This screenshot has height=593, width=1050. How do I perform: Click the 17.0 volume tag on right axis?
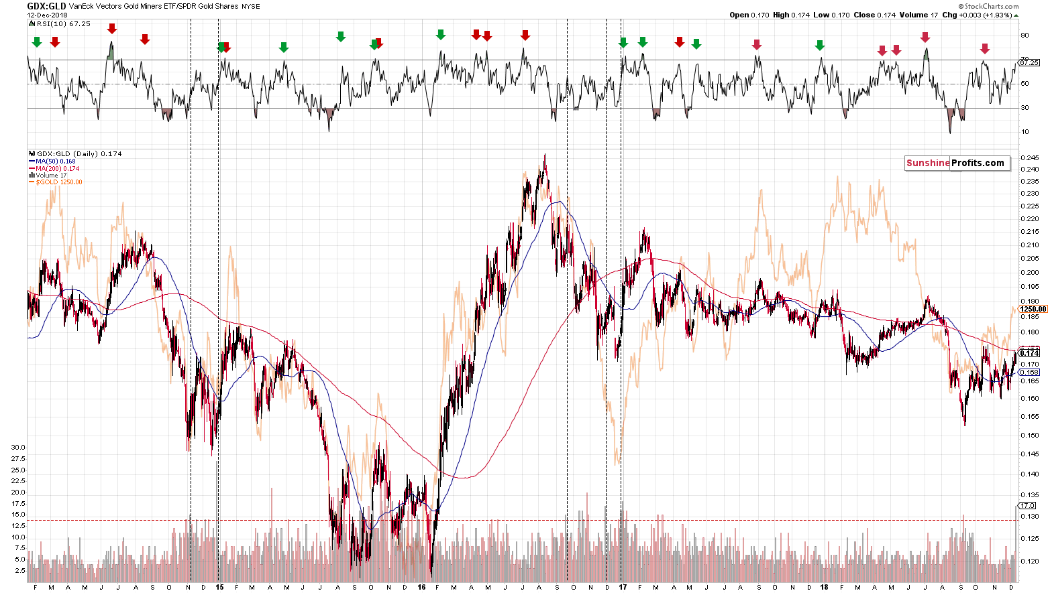[x=1028, y=505]
